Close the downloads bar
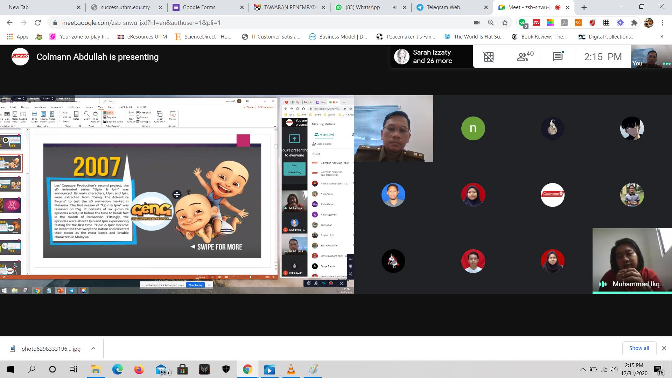 [664, 348]
